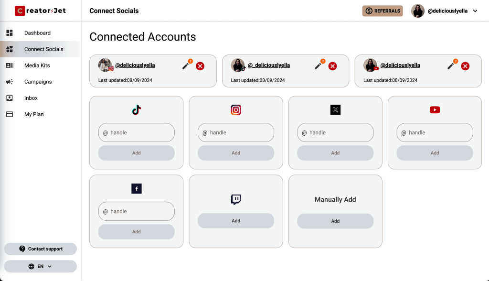Viewport: 489px width, 281px height.
Task: Click the edit pencil on TikTok @_deliciouslyella card
Action: click(318, 66)
